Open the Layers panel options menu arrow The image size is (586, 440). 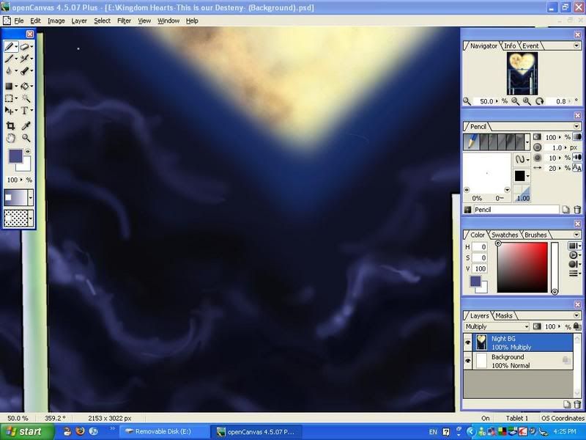[x=576, y=315]
